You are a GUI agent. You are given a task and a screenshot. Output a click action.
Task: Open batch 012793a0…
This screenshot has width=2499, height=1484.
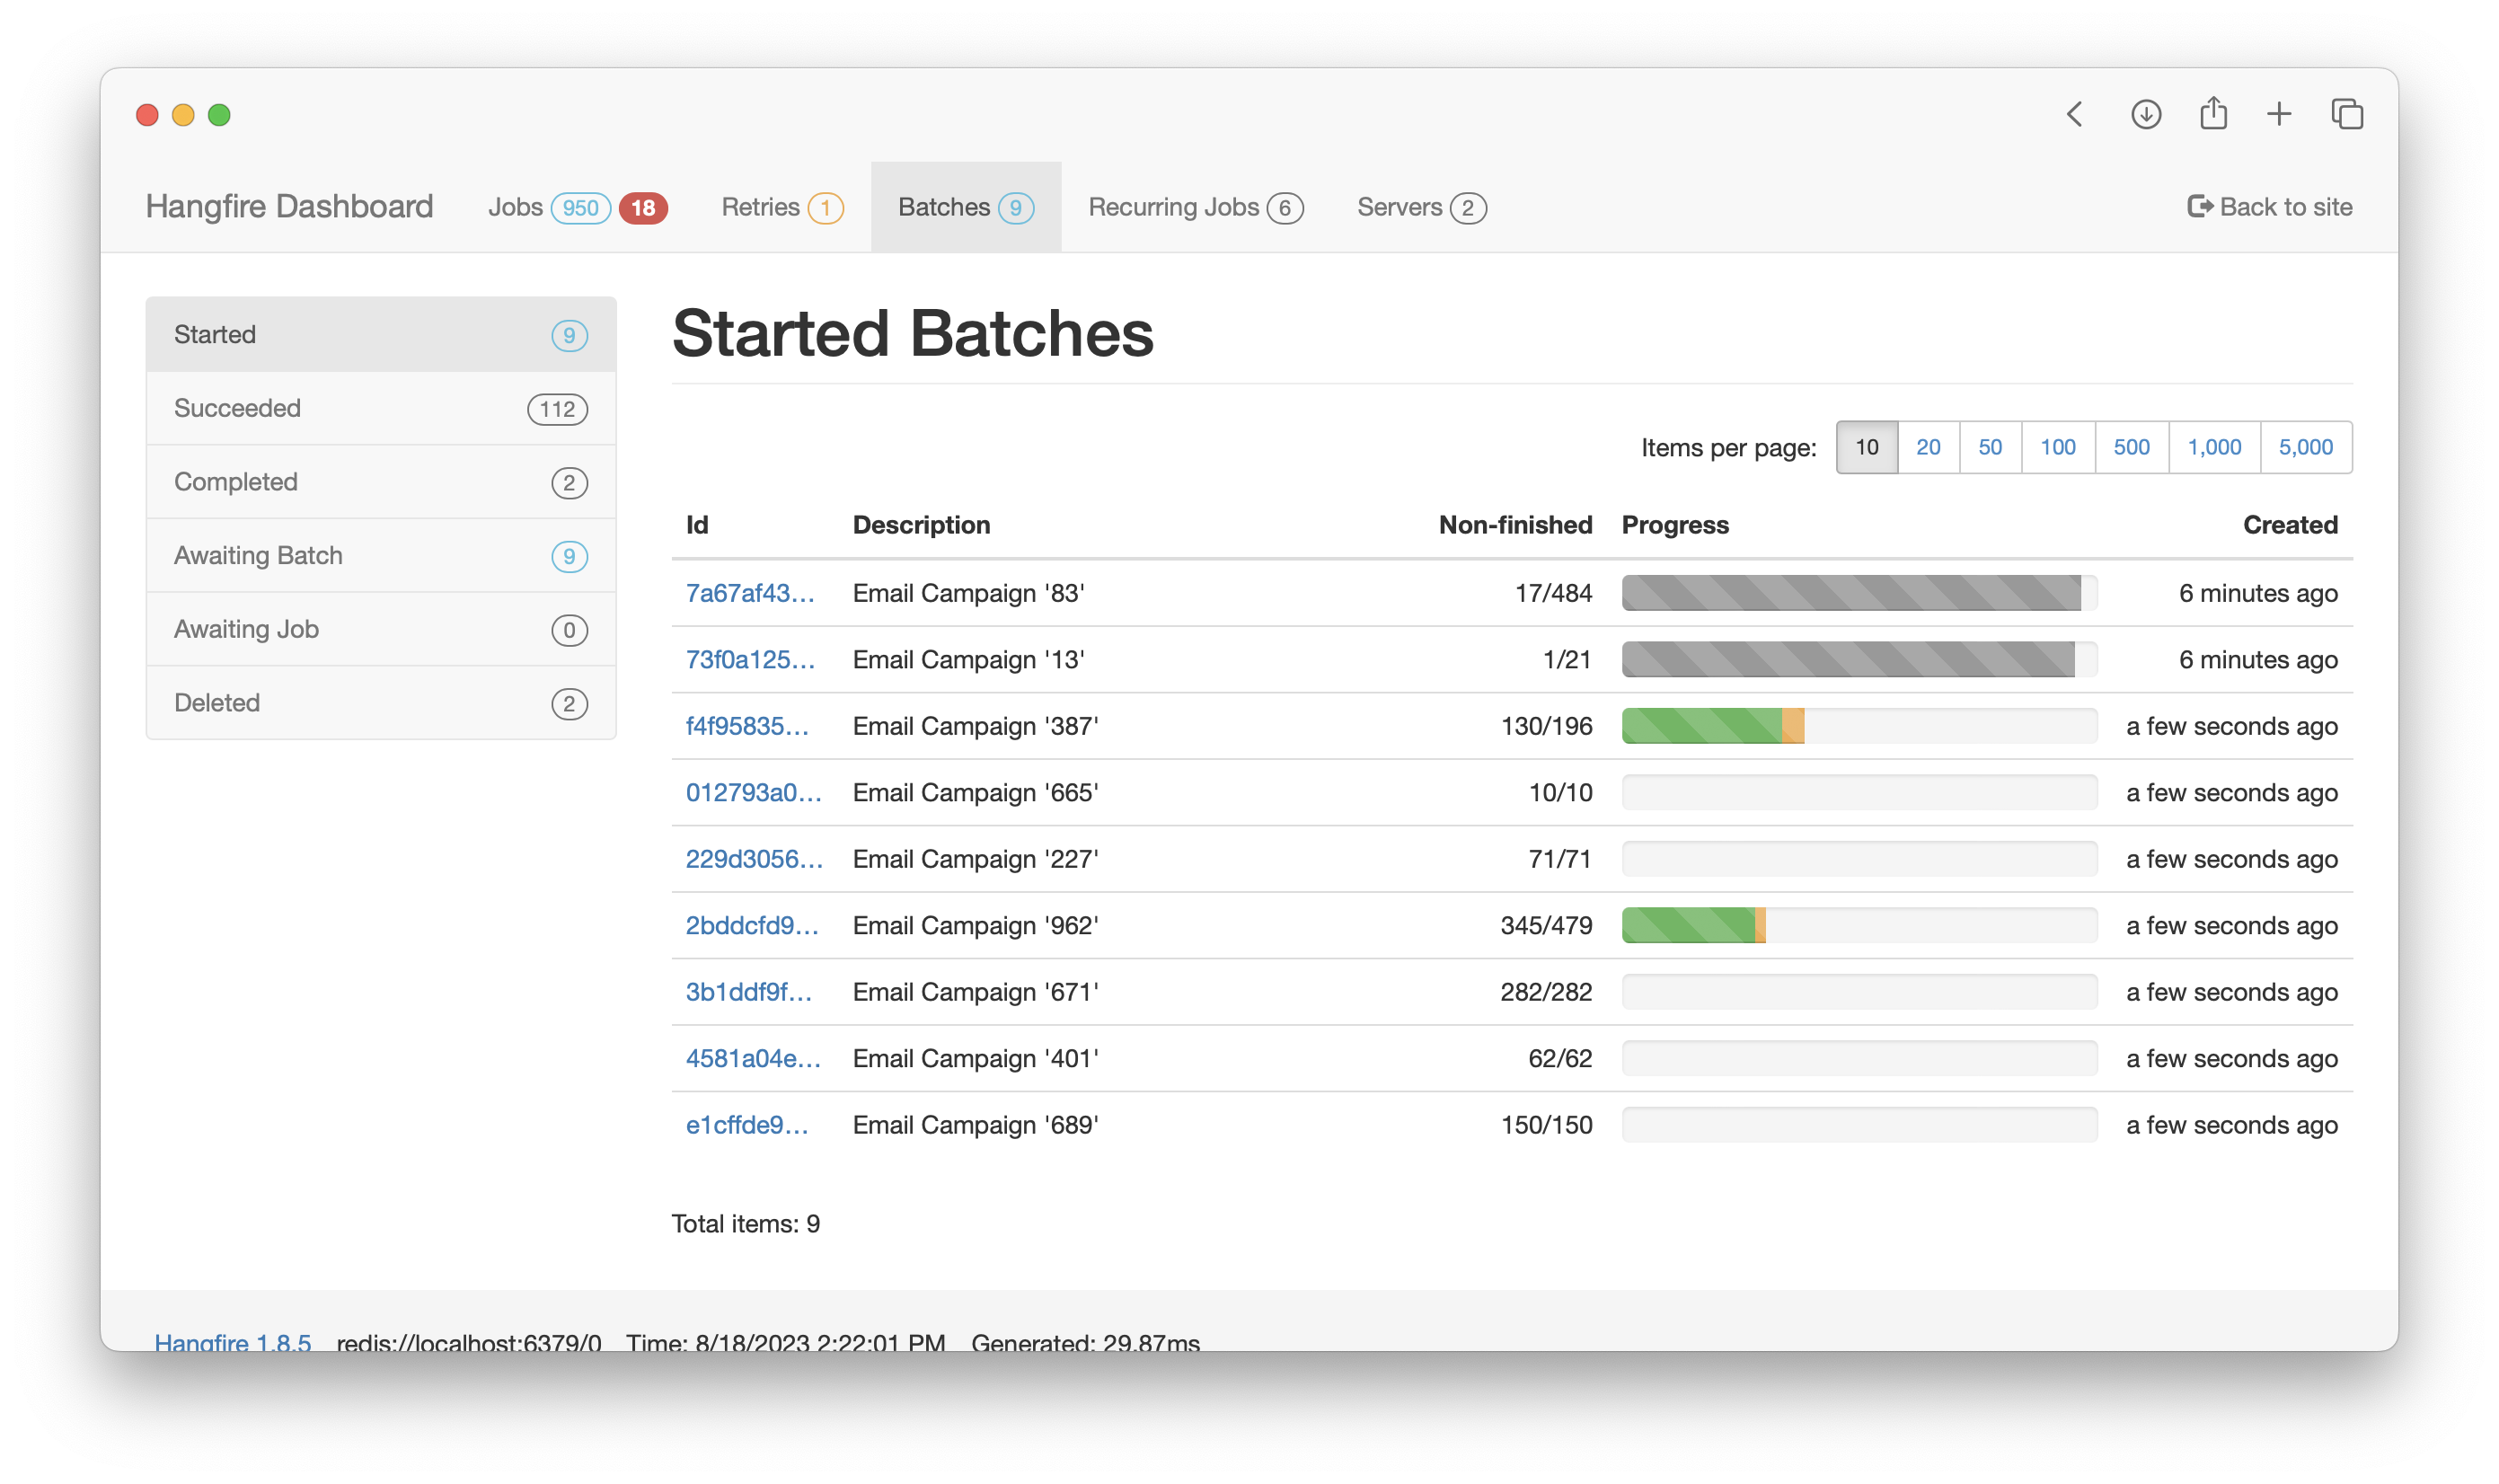753,793
